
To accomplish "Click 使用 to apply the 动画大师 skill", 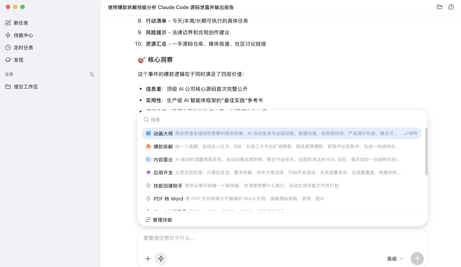I will (411, 133).
